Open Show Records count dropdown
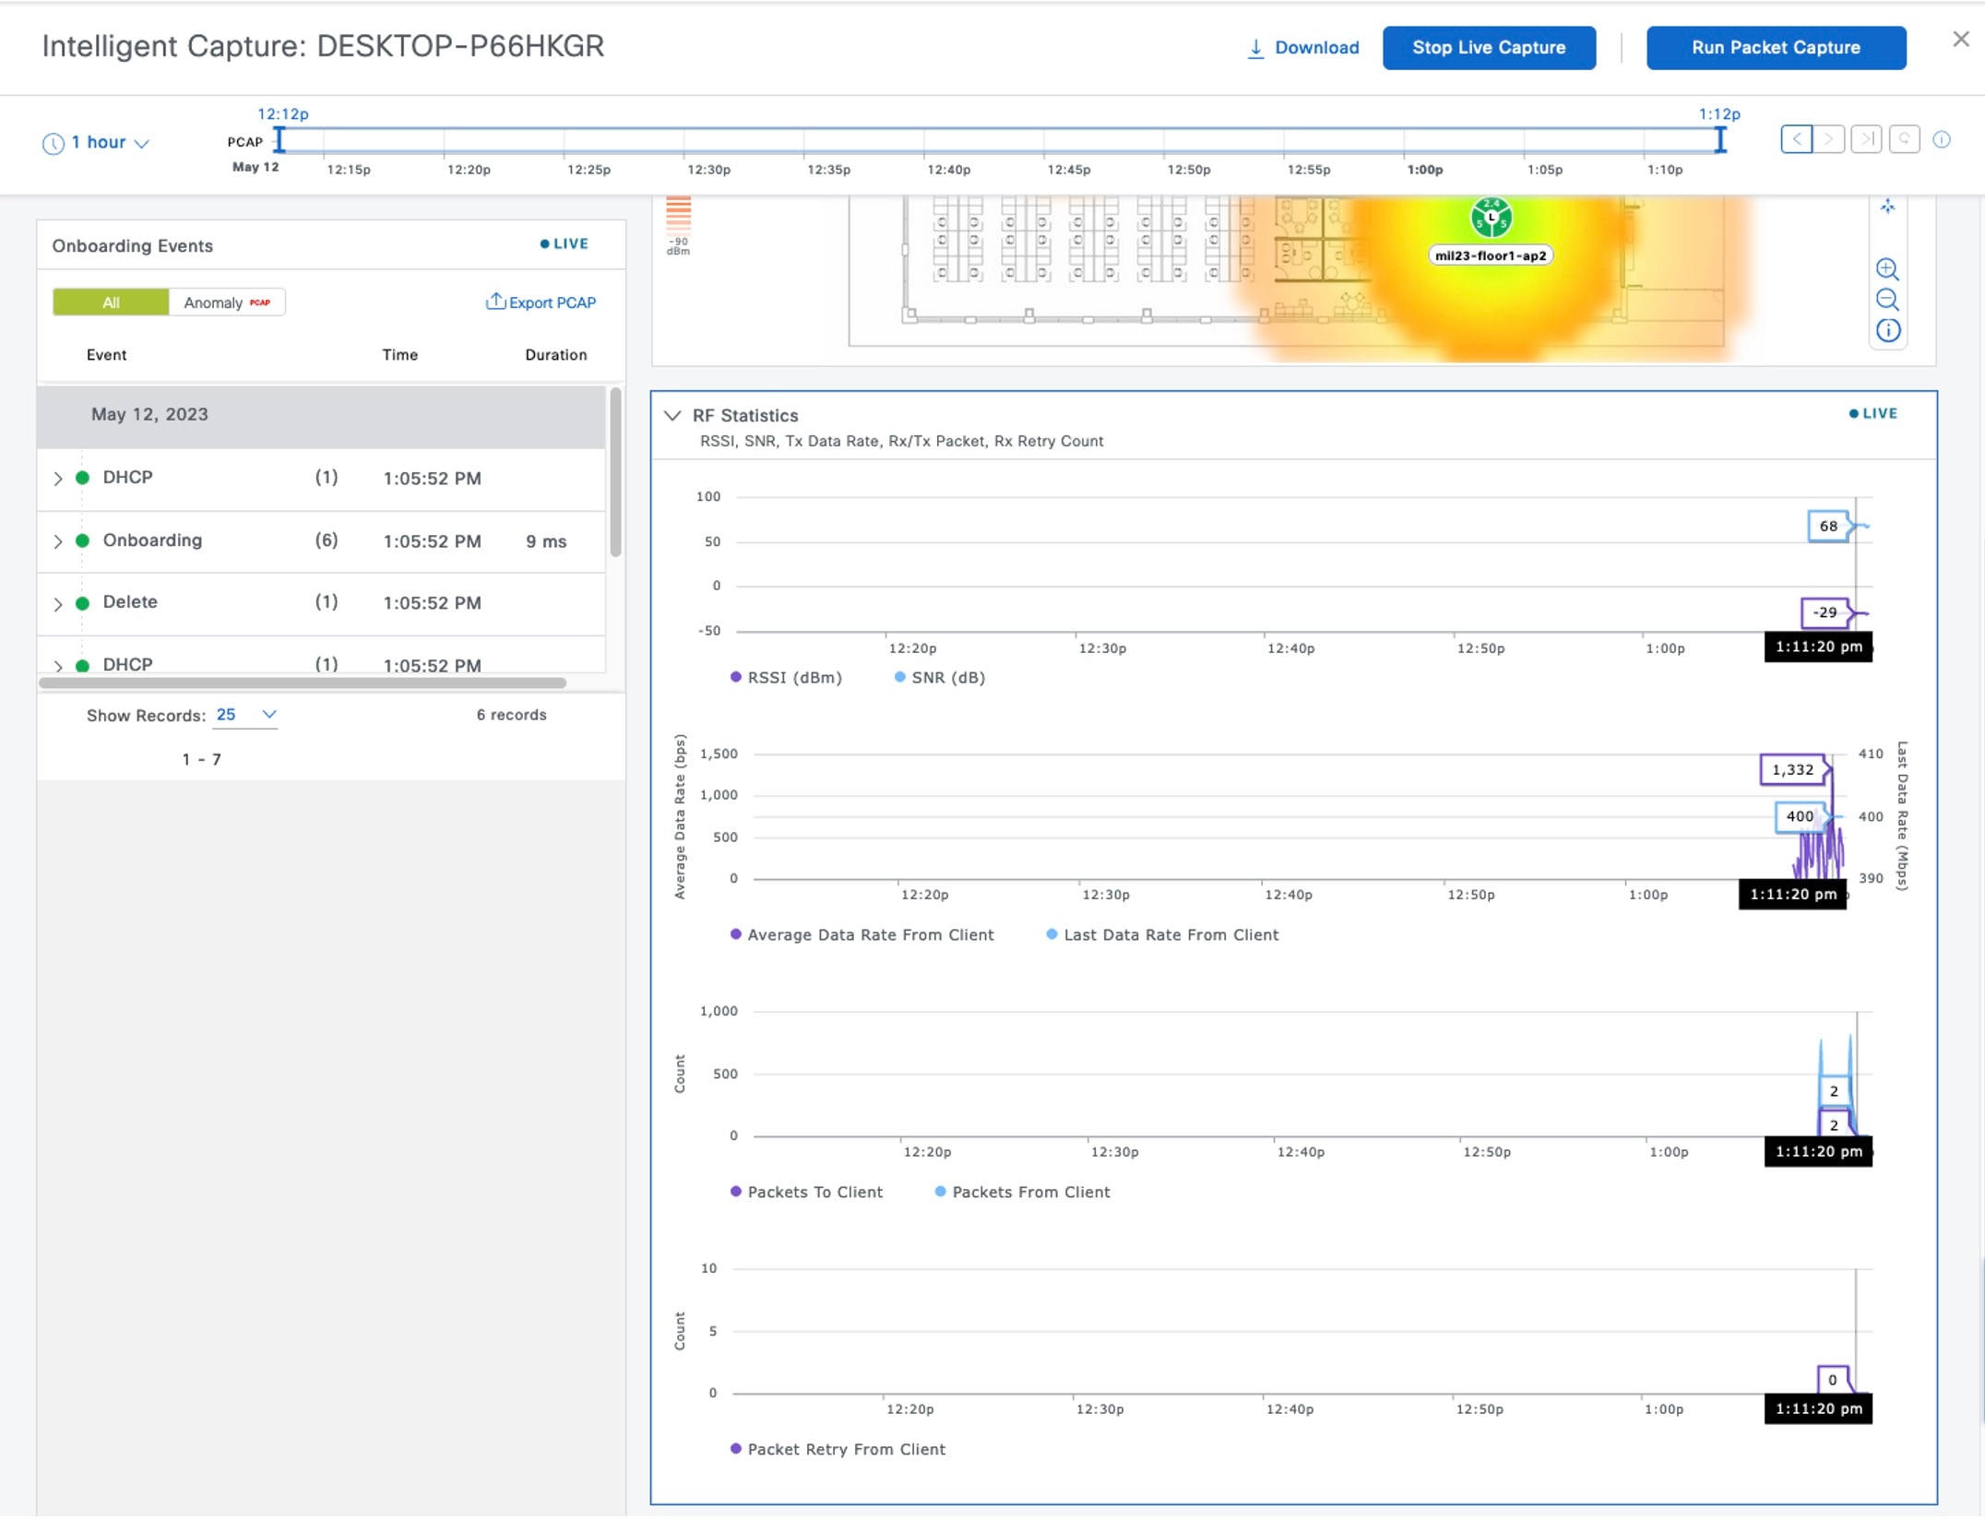 pyautogui.click(x=246, y=715)
